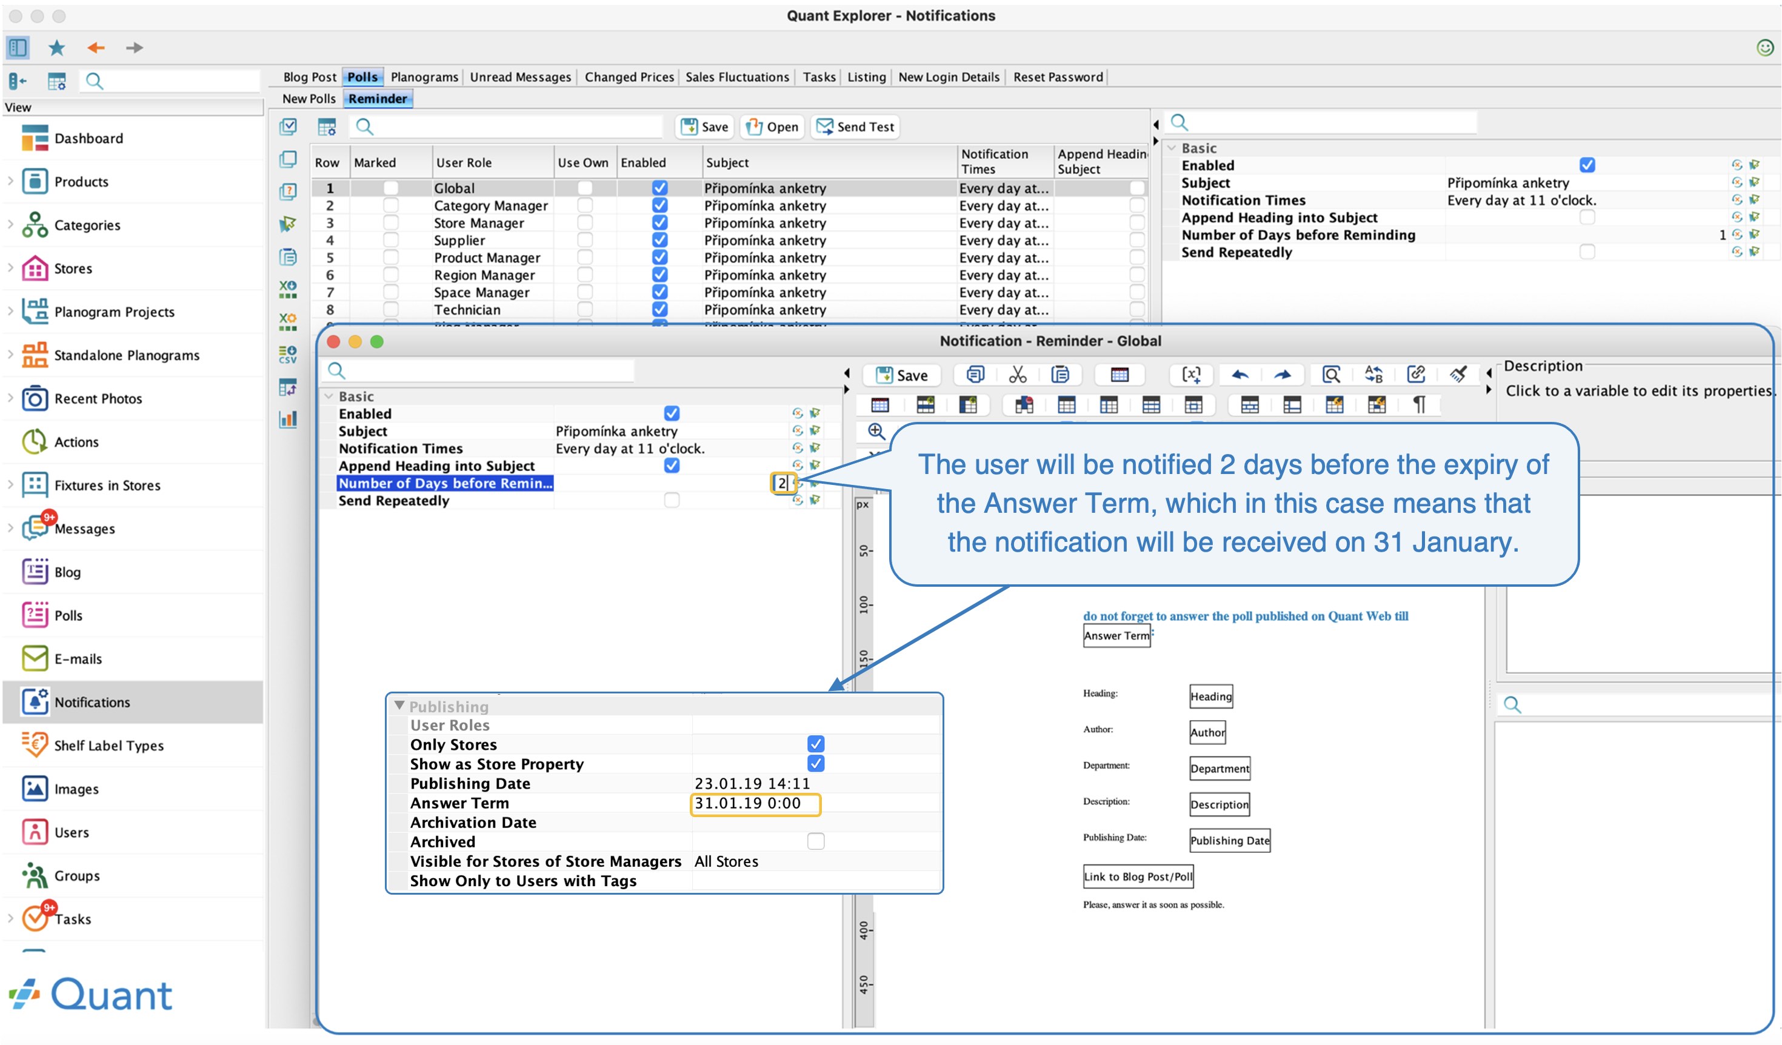Toggle the sidebar panel icon at top left
1782x1045 pixels.
[18, 47]
